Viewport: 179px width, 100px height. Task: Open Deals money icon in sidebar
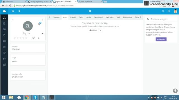[4, 29]
